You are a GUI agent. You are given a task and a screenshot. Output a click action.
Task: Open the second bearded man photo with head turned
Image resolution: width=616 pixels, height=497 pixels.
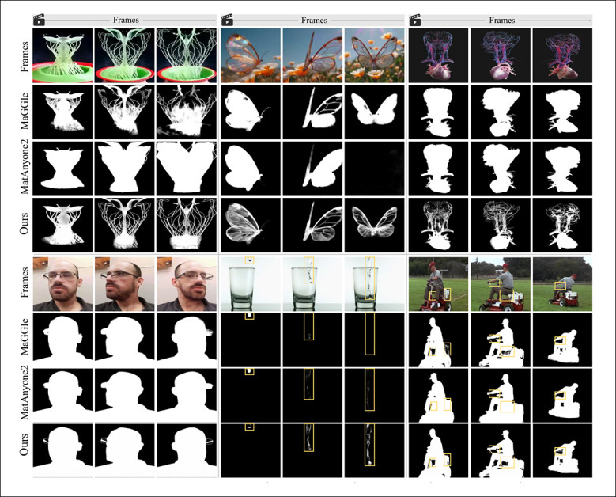pos(124,284)
